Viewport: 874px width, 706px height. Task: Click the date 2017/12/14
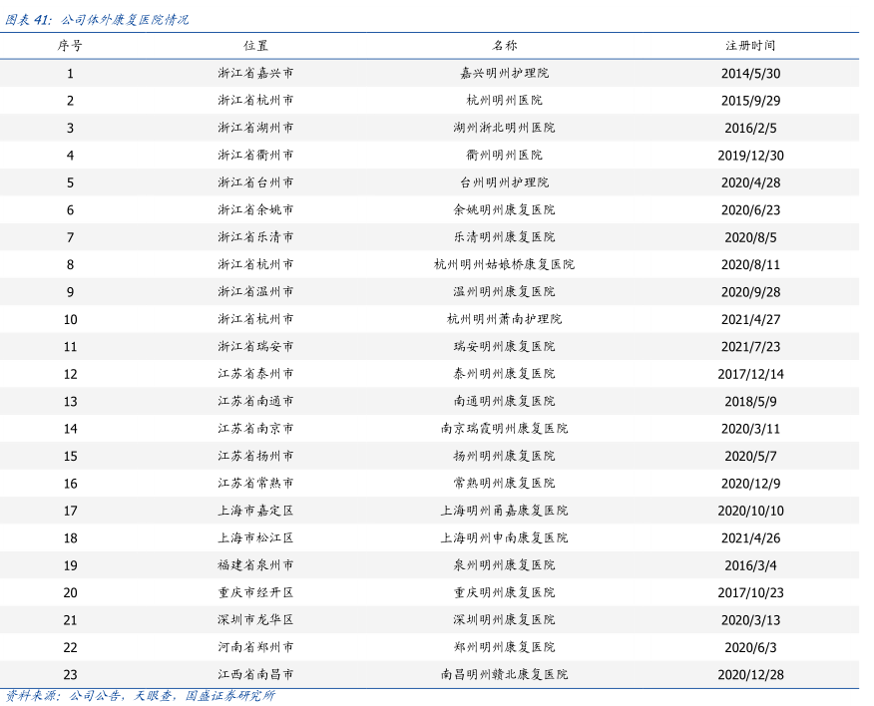coord(750,373)
